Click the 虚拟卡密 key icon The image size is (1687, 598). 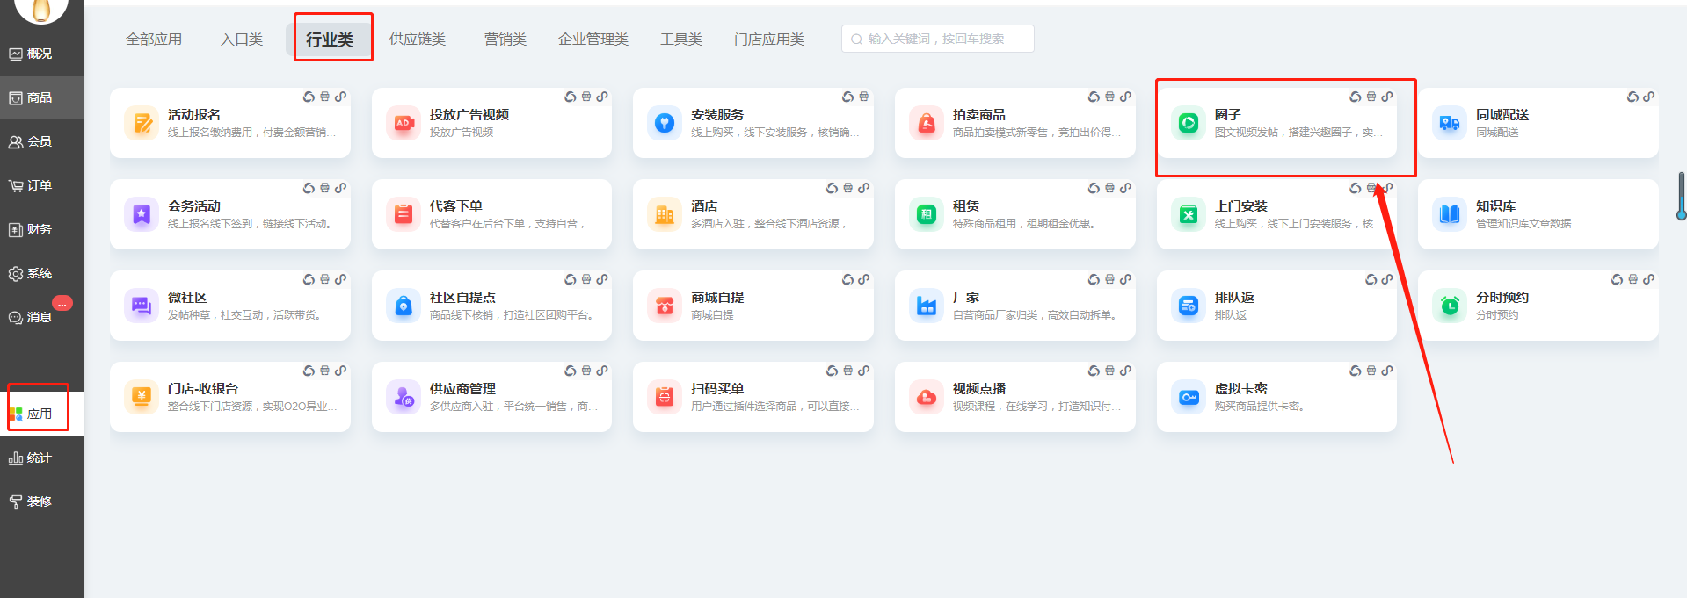click(x=1188, y=397)
